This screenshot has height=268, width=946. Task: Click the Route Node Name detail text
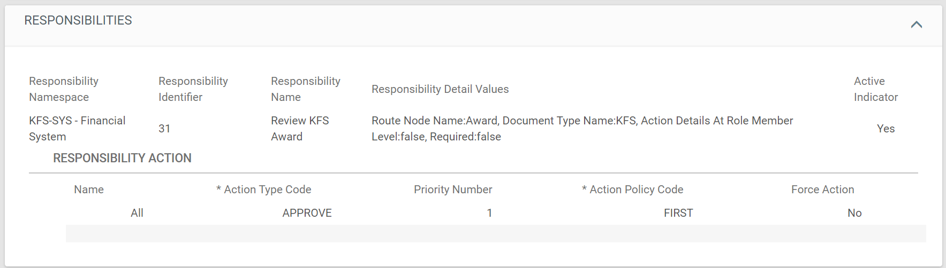tap(582, 129)
